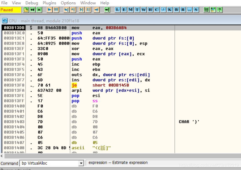The height and width of the screenshot is (170, 241).
Task: Run program with the play icon
Action: coord(49,10)
